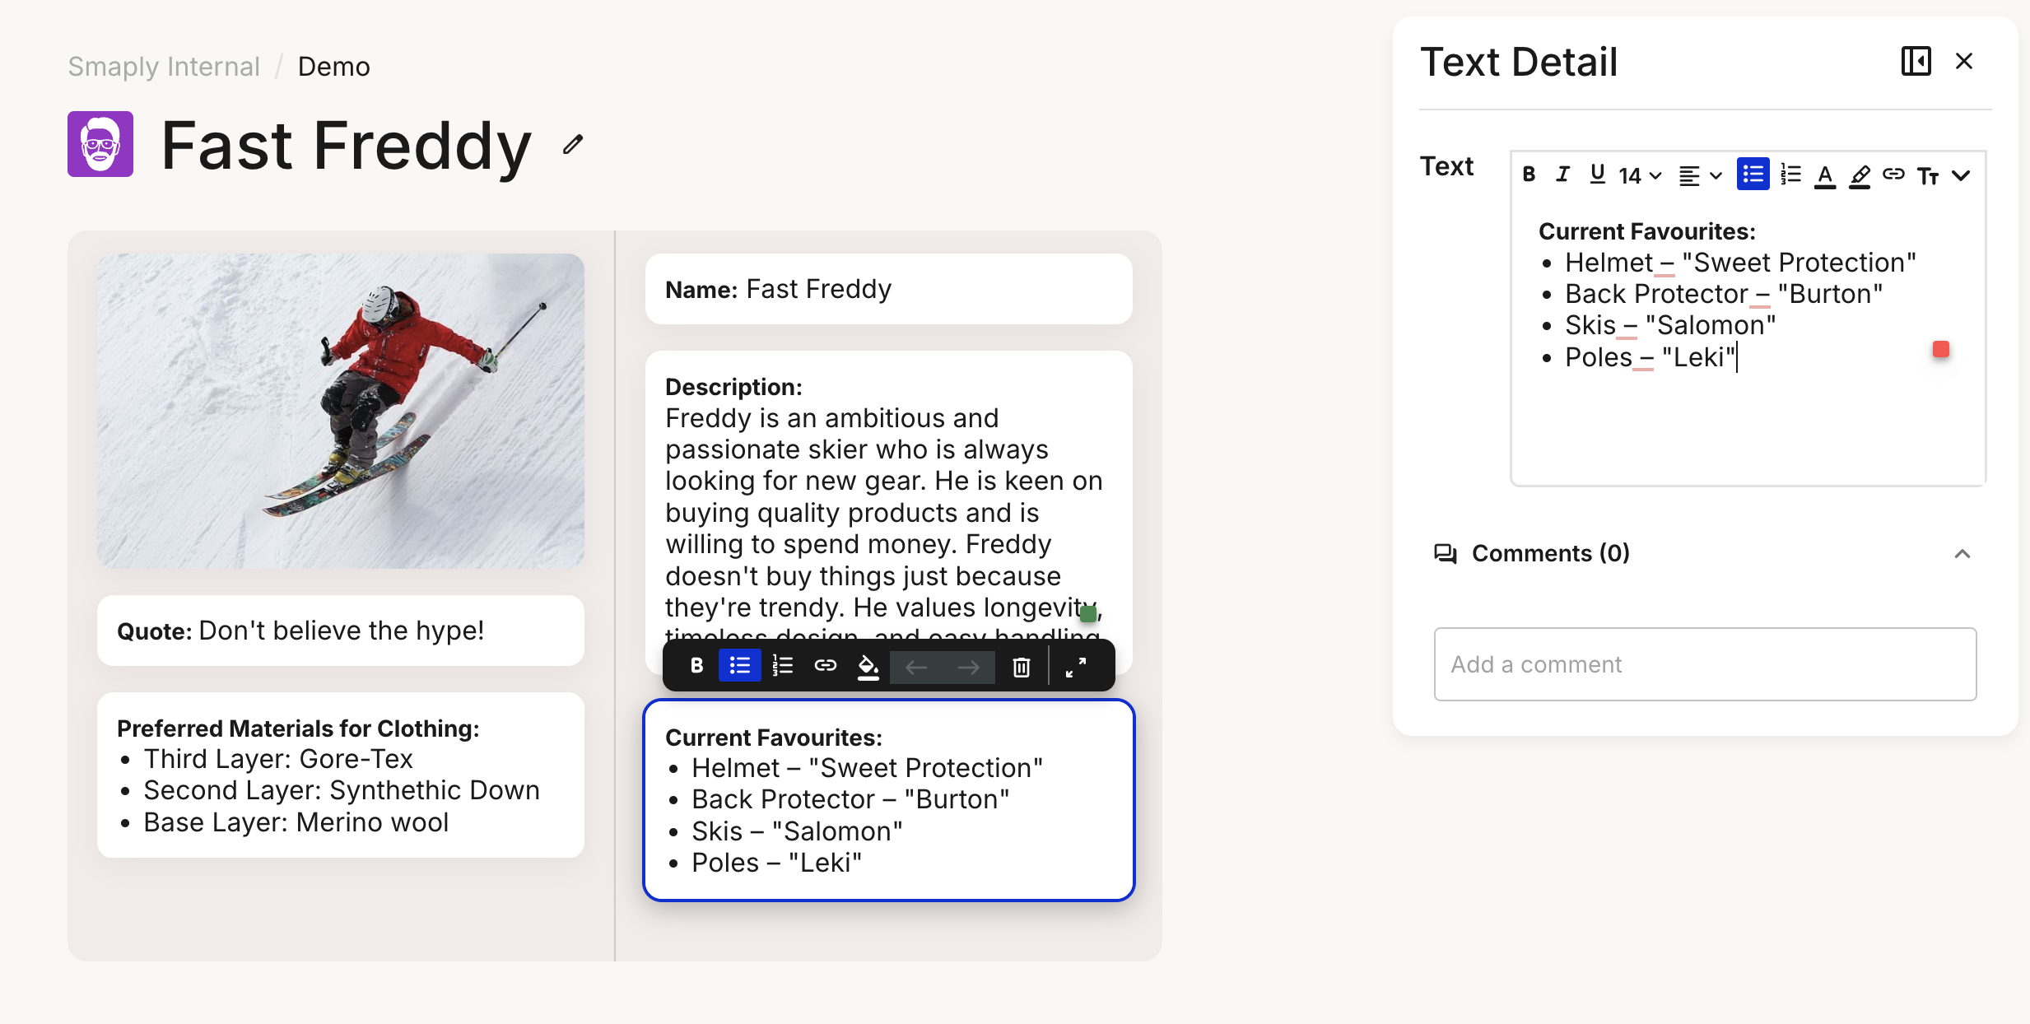Open the fill color tool on floating toolbar
The height and width of the screenshot is (1024, 2030).
pos(868,666)
